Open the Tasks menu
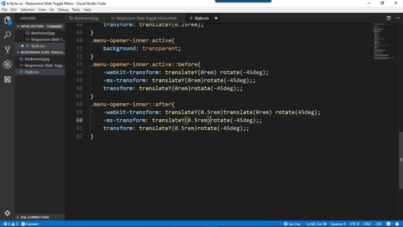The height and width of the screenshot is (227, 403). click(76, 10)
